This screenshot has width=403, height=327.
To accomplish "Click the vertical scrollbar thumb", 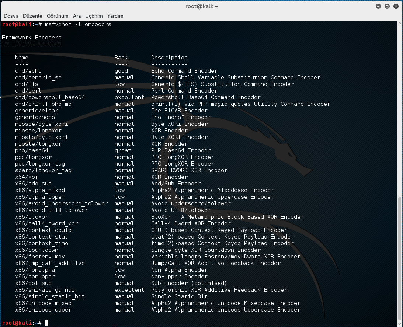I will pyautogui.click(x=400, y=258).
